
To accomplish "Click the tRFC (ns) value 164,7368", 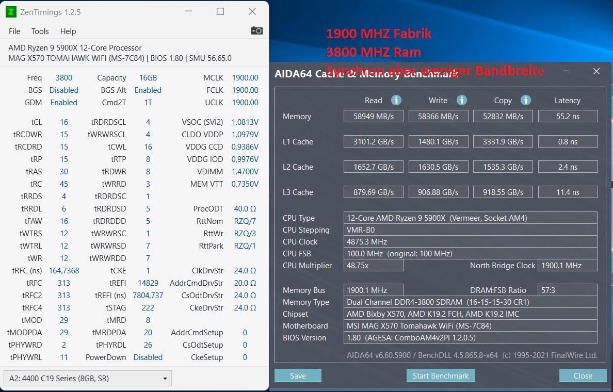I will click(x=63, y=270).
